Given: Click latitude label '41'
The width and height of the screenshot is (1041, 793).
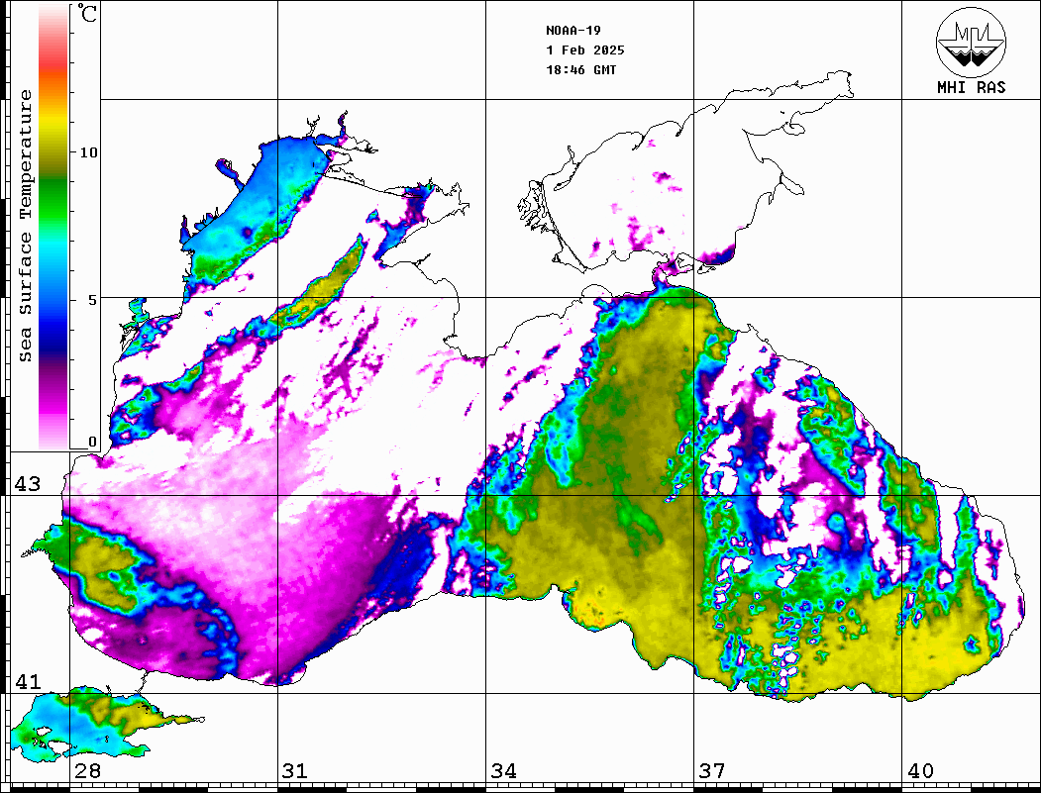Looking at the screenshot, I should point(28,681).
